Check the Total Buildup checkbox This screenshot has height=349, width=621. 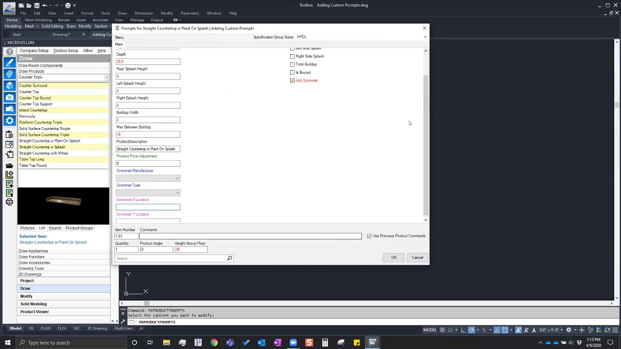pos(293,64)
